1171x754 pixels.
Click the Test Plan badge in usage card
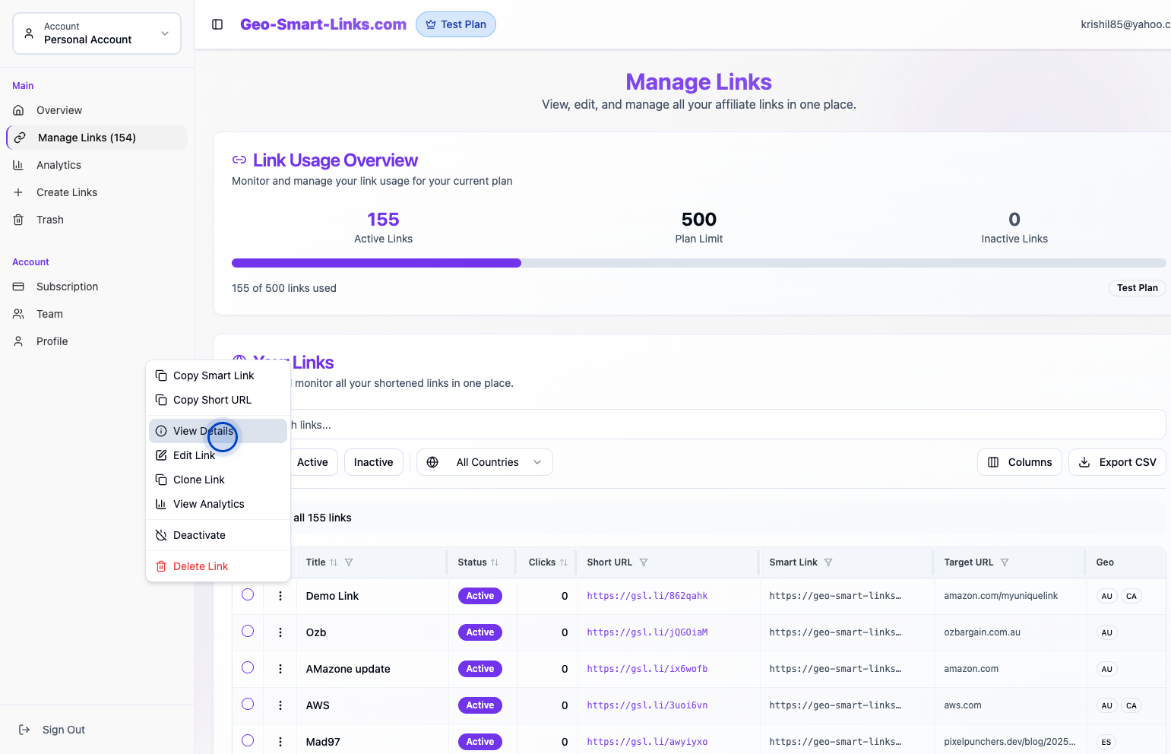(1137, 288)
